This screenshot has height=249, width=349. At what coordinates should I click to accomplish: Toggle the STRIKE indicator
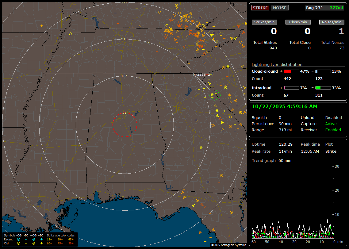260,8
